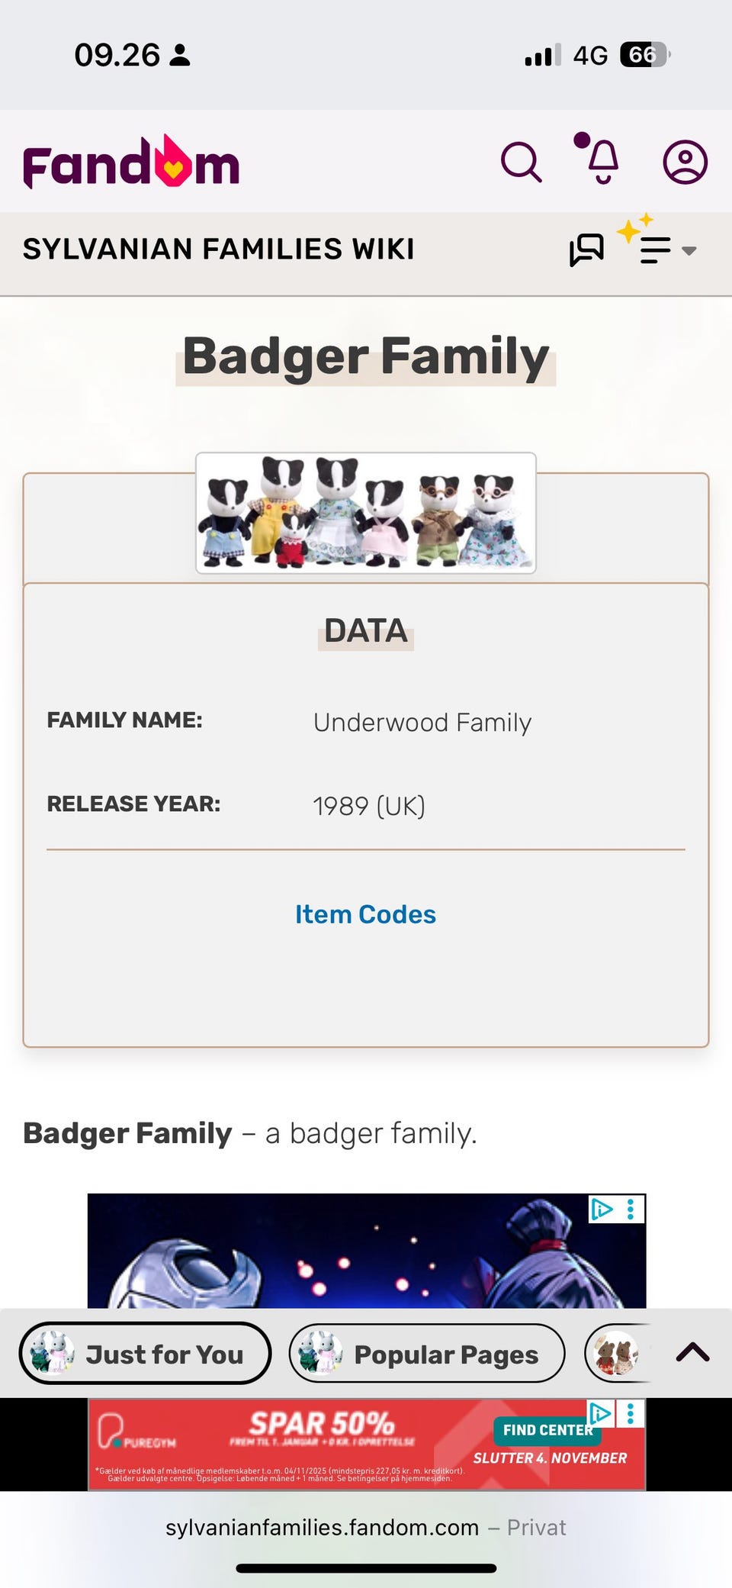Tap the status bar clock showing 09.26

(117, 55)
